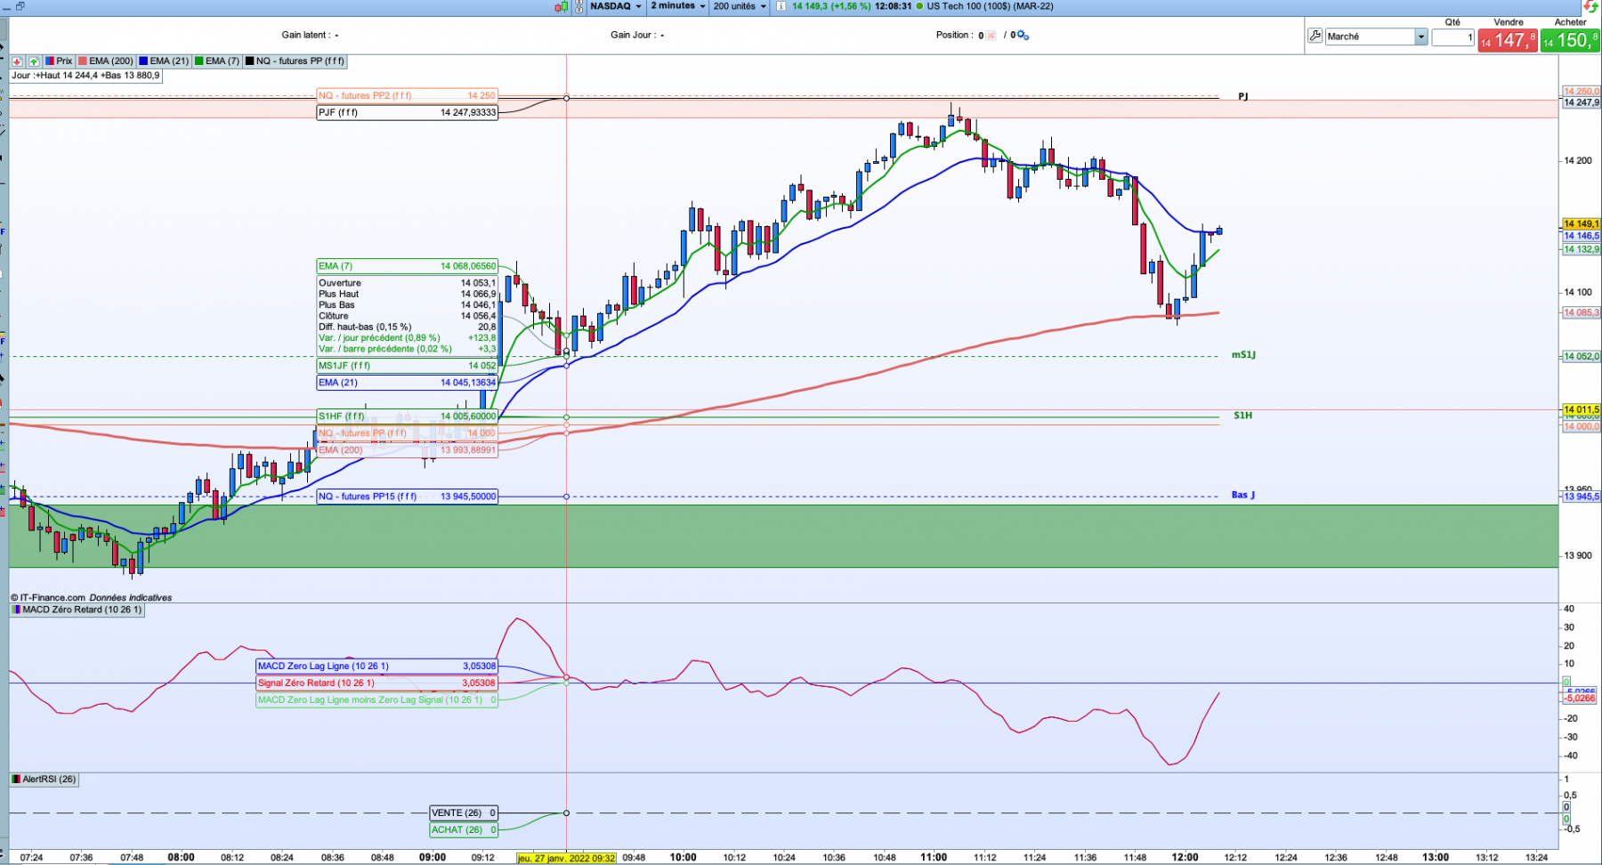Click the NQ - futures PP legend tab
The image size is (1602, 865).
tap(295, 61)
